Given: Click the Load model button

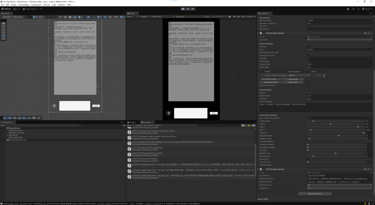Looking at the screenshot, I should (293, 79).
